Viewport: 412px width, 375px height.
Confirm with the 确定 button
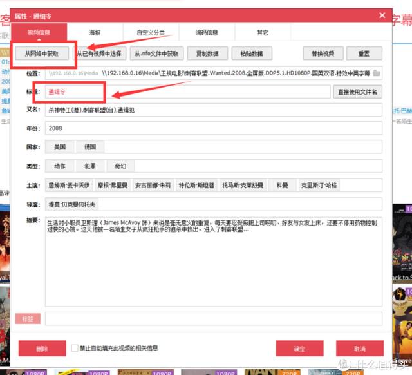(299, 349)
